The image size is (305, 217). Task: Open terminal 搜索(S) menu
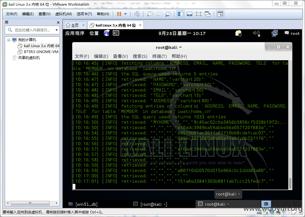140,56
